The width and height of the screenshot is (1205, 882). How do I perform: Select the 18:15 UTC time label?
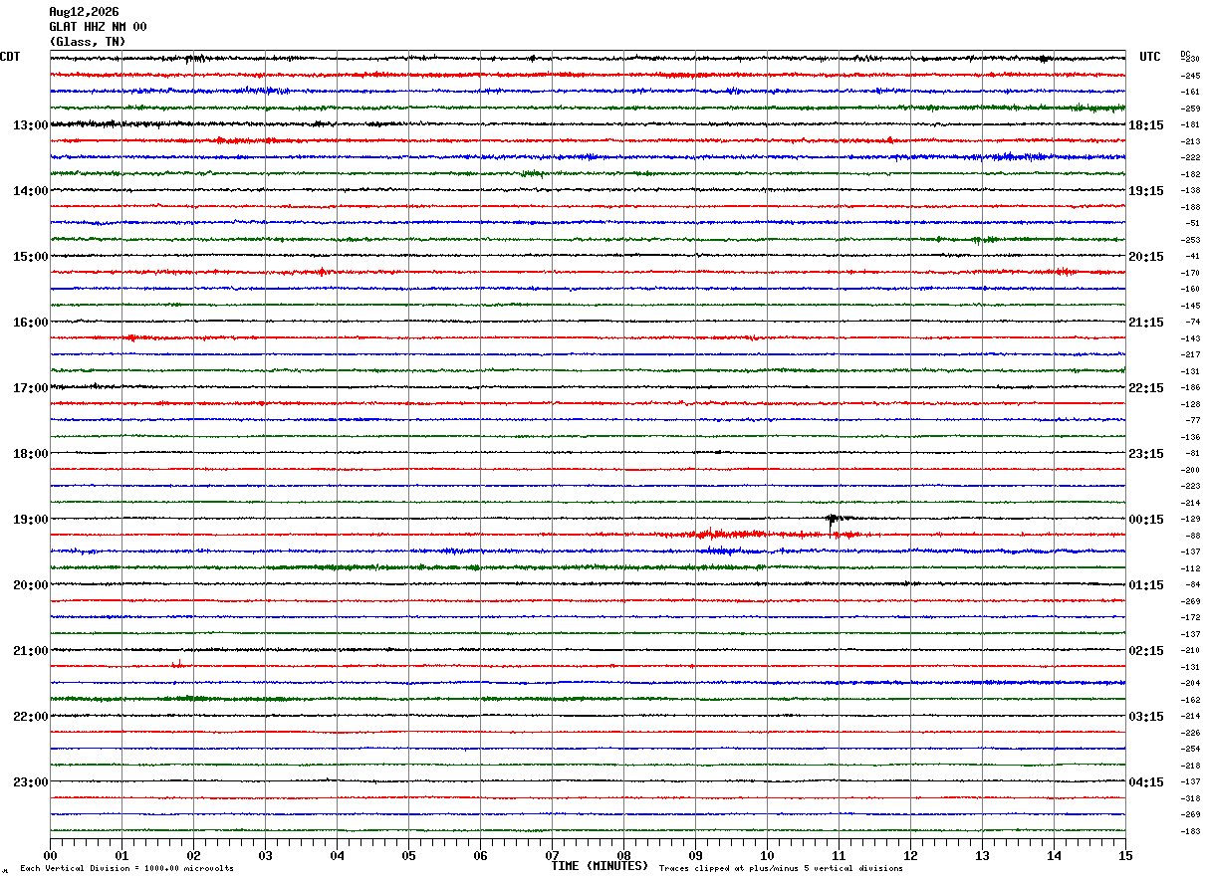click(x=1145, y=125)
